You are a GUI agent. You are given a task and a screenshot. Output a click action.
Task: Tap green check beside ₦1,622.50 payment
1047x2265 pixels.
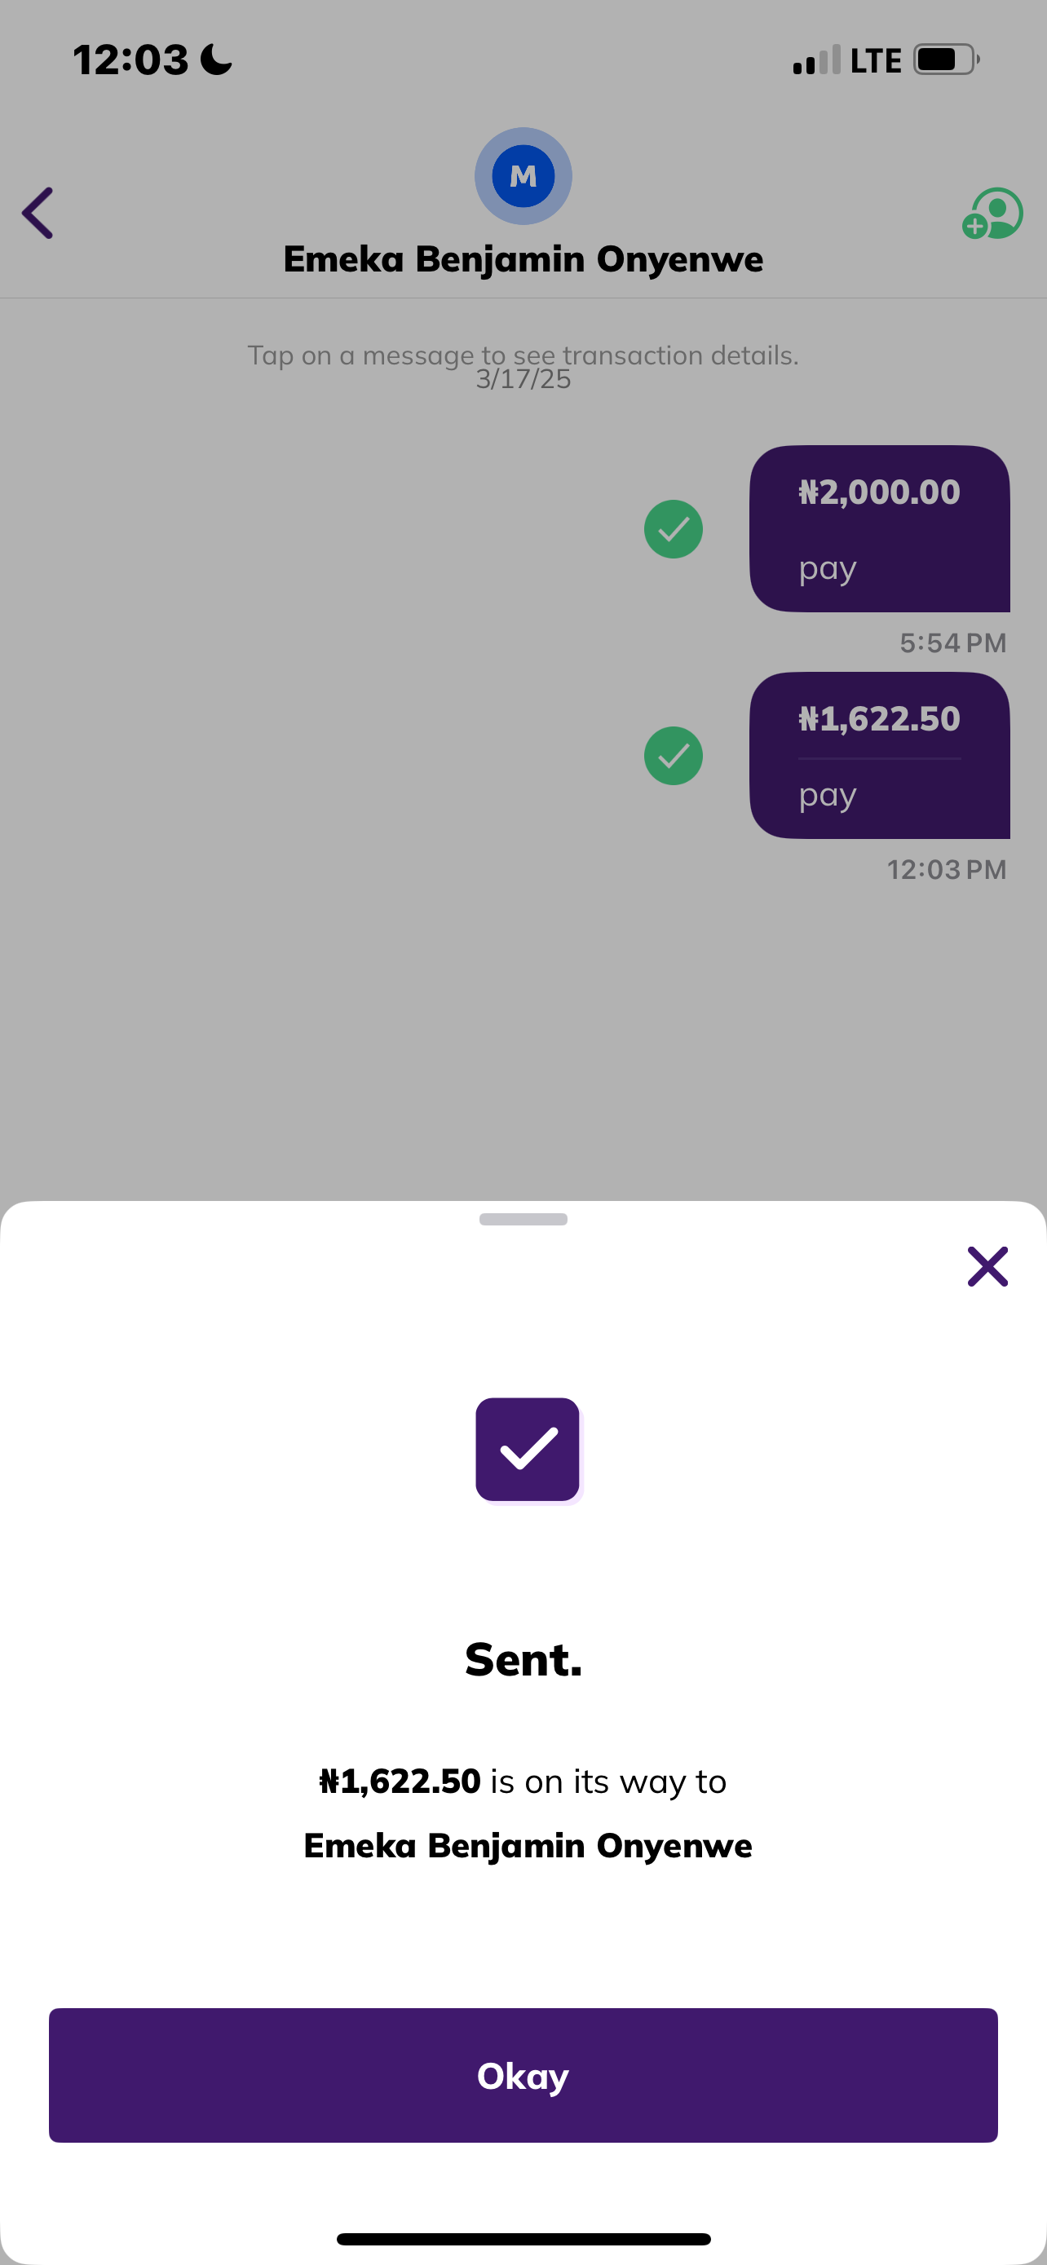pyautogui.click(x=674, y=756)
